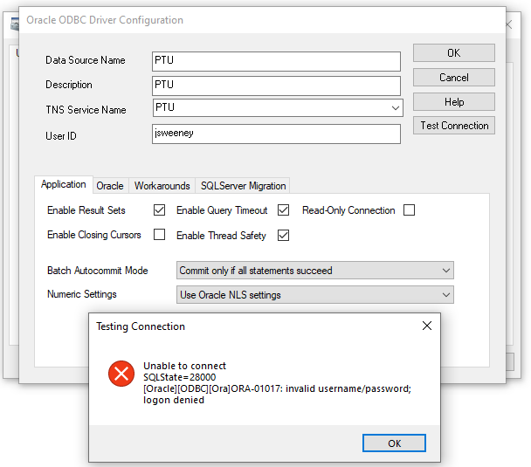
Task: Click the Test Connection button
Action: pyautogui.click(x=454, y=126)
